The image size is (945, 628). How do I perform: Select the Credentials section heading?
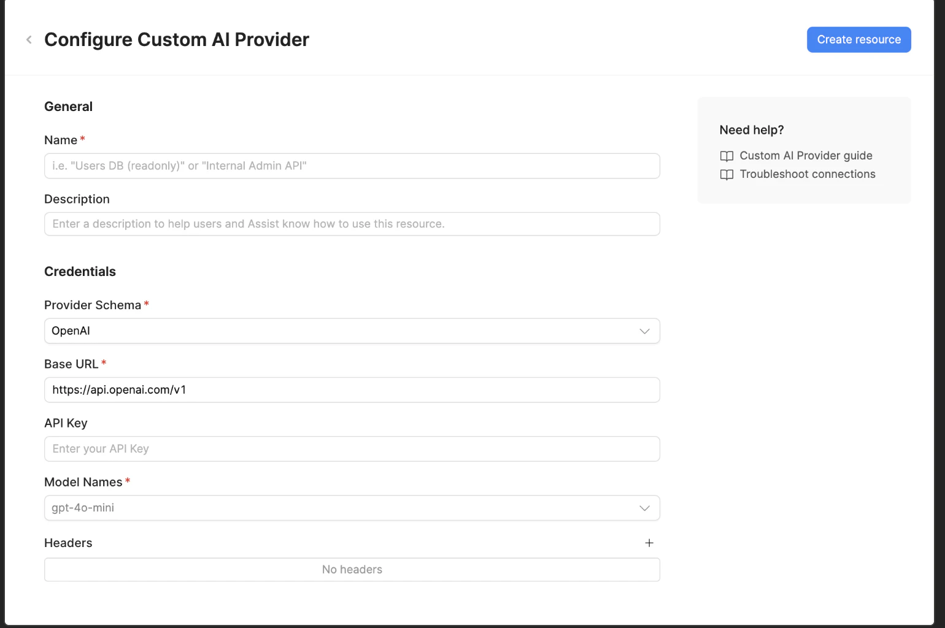(80, 271)
